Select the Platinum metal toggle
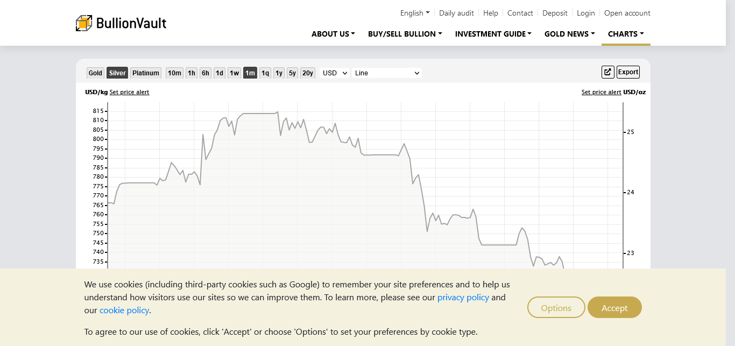735x346 pixels. (146, 73)
